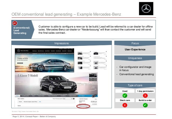
Task: Select the Impressions panel header
Action: tap(61, 43)
